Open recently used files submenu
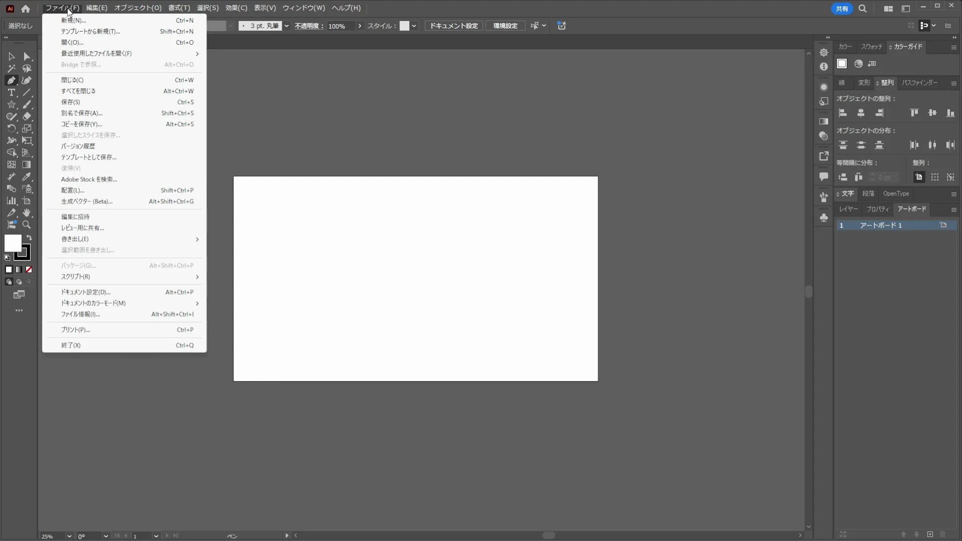The width and height of the screenshot is (962, 541). pos(124,54)
